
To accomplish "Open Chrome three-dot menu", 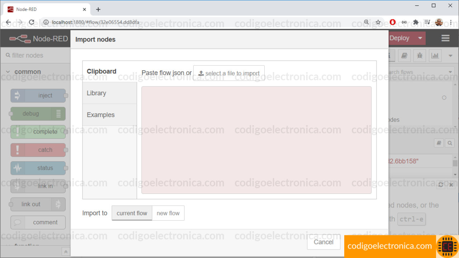I will pyautogui.click(x=451, y=22).
